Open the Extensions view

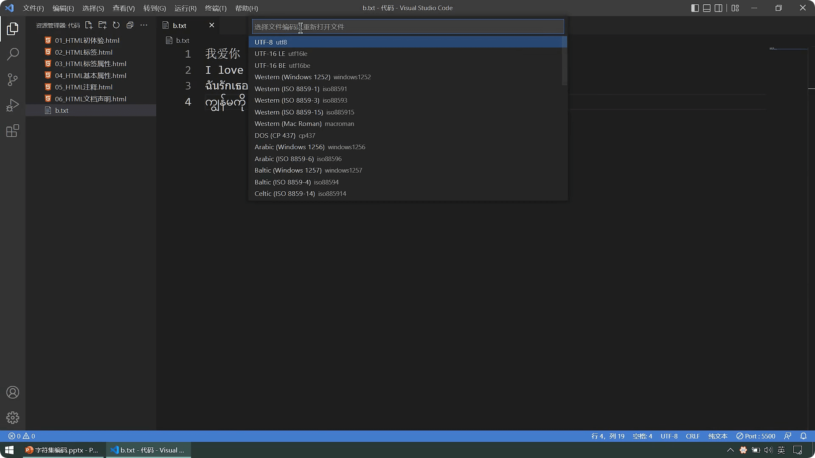click(x=13, y=131)
